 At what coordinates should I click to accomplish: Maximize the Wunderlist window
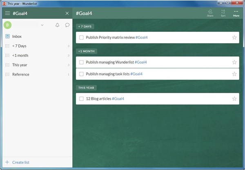pos(228,3)
